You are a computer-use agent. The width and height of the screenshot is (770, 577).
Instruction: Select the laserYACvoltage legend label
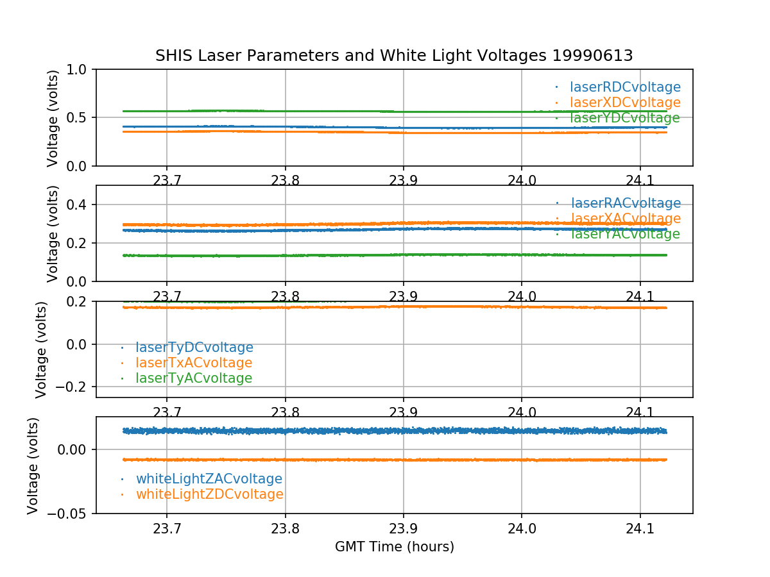[x=624, y=234]
